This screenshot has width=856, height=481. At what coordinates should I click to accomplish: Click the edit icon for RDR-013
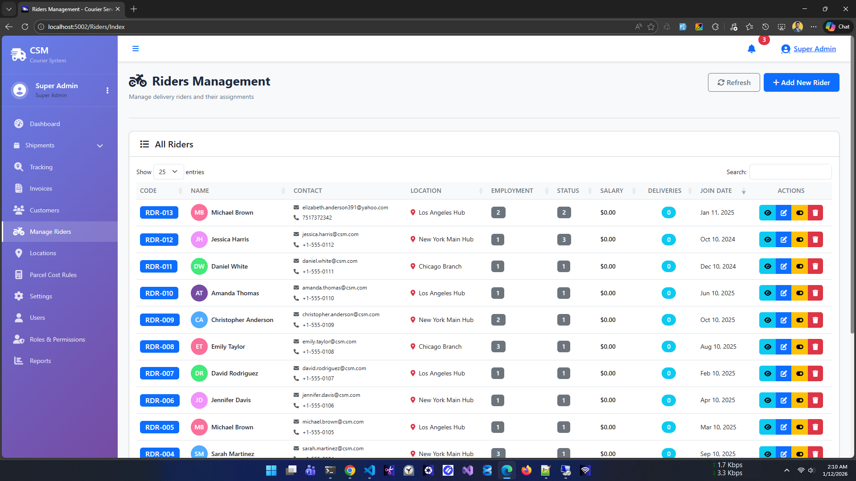[783, 213]
